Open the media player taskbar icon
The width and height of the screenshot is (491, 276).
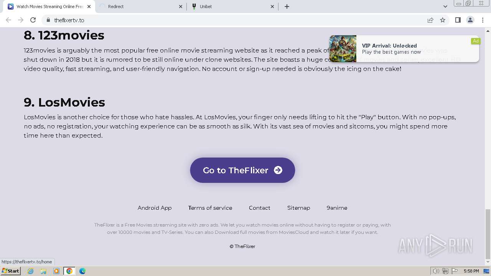pyautogui.click(x=56, y=271)
